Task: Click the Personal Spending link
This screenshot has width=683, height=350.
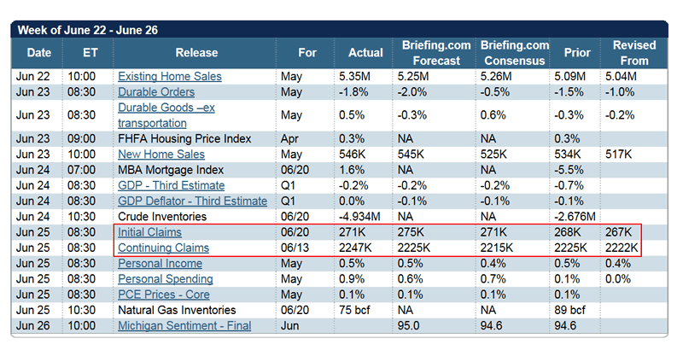Action: pos(165,278)
